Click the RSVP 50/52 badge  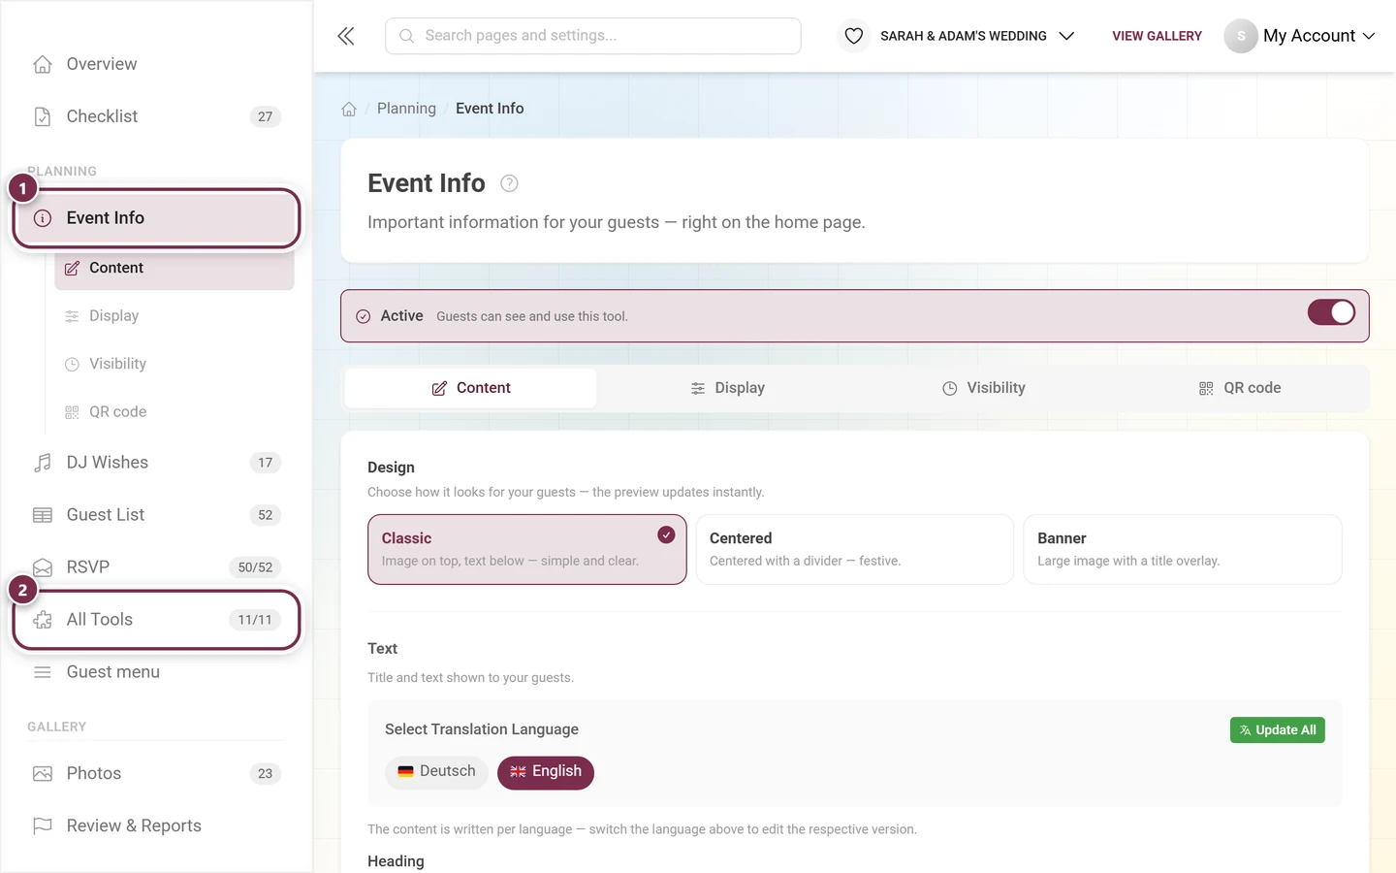pos(255,567)
